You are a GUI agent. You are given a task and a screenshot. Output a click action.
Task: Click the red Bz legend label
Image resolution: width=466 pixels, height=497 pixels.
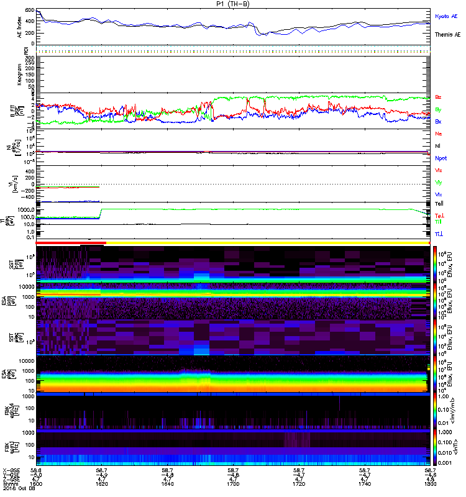pyautogui.click(x=439, y=98)
